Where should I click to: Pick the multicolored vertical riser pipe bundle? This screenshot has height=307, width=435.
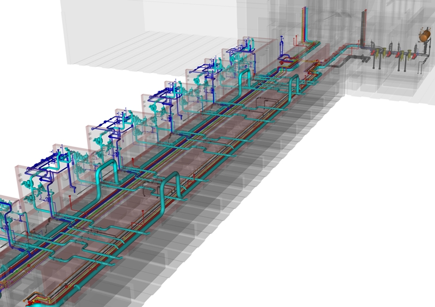(305, 25)
